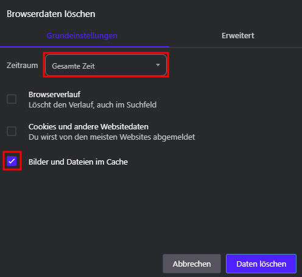The width and height of the screenshot is (302, 277).
Task: Switch to the Erweitert tab
Action: (x=238, y=36)
